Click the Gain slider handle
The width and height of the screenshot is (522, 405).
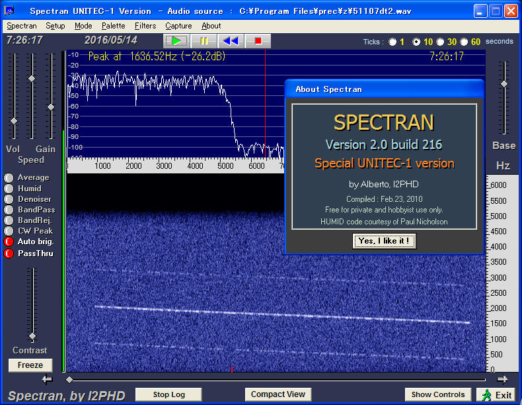51,107
